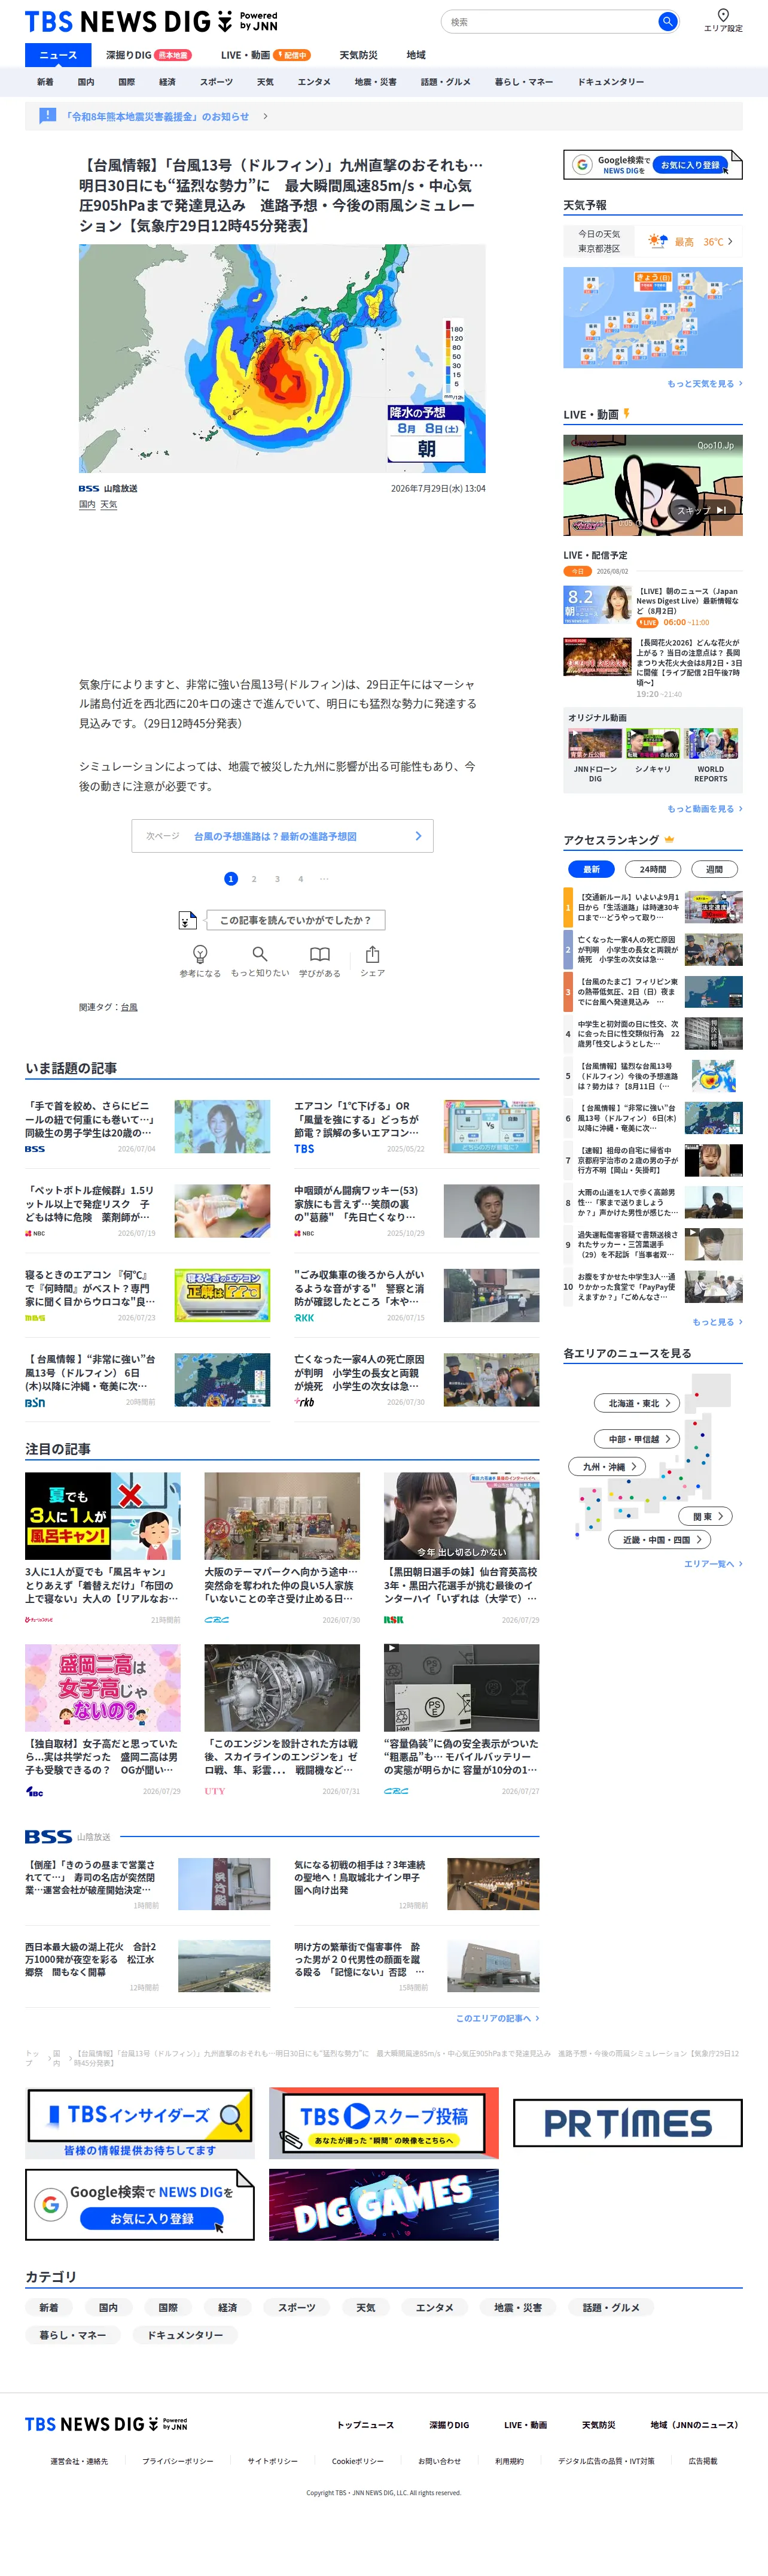The width and height of the screenshot is (768, 2576).
Task: Open the typhoon rainfall forecast article image
Action: [x=283, y=359]
